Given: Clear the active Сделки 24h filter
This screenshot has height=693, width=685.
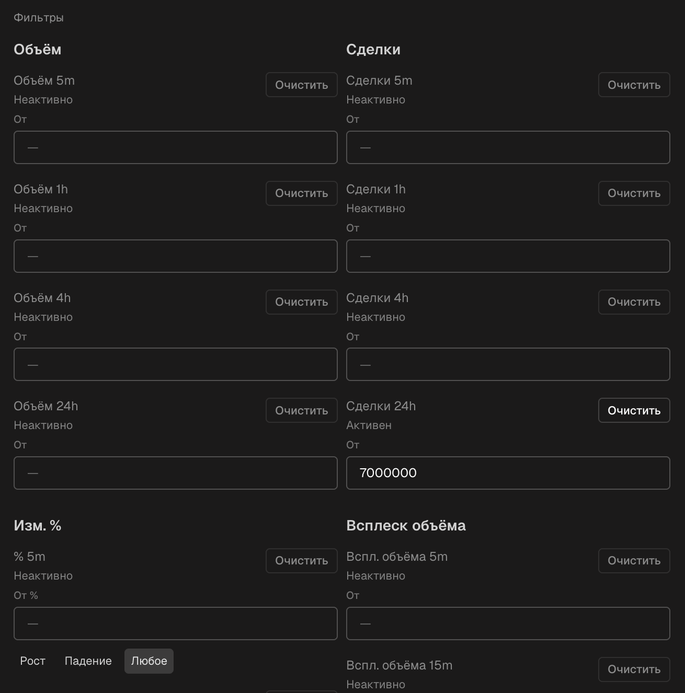Looking at the screenshot, I should point(634,410).
